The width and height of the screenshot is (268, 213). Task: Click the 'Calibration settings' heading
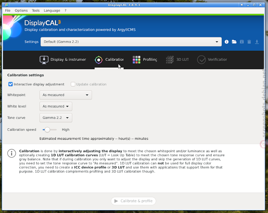tap(25, 75)
